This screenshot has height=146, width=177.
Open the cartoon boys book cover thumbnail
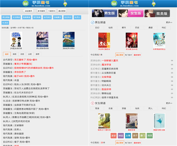tap(16, 39)
